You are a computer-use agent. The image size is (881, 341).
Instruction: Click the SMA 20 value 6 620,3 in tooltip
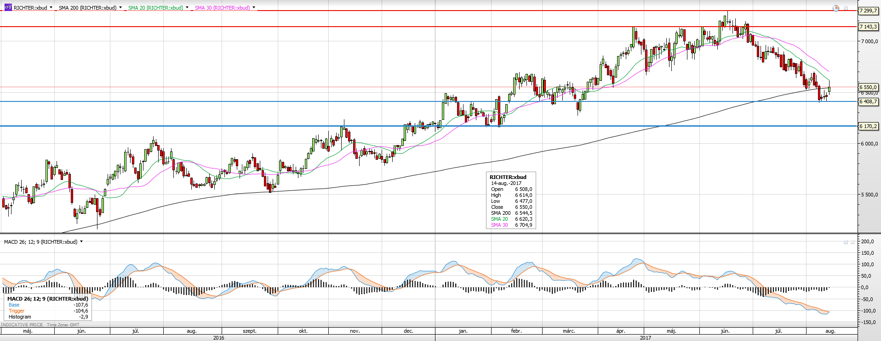523,219
